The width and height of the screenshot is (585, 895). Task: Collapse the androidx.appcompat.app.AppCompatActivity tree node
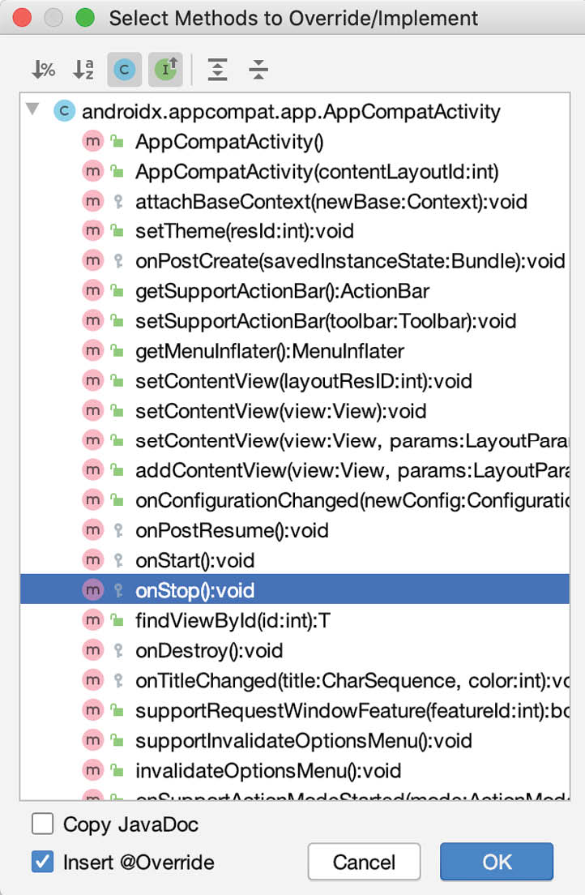click(33, 110)
